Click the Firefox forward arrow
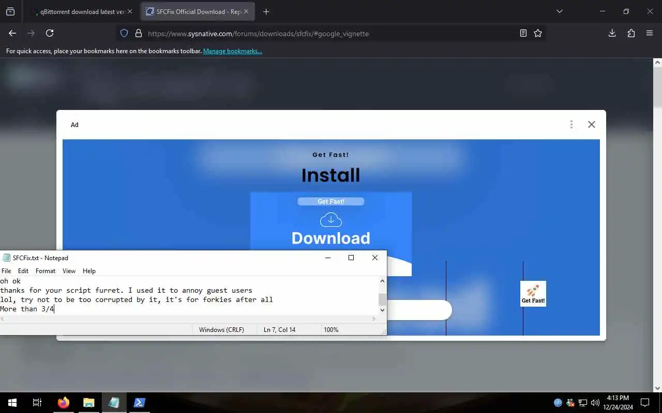The width and height of the screenshot is (662, 413). [31, 33]
